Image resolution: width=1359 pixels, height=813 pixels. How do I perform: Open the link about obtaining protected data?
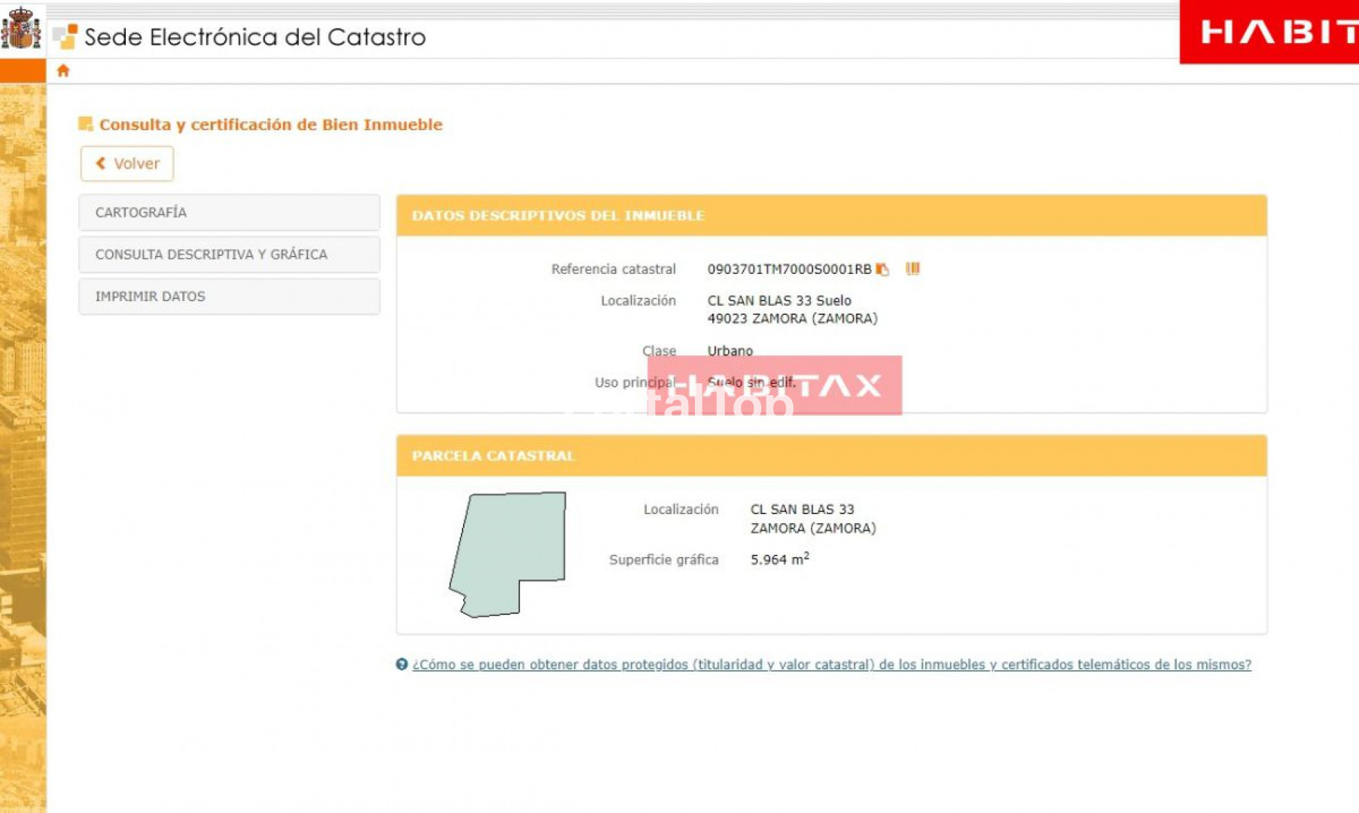pyautogui.click(x=831, y=665)
